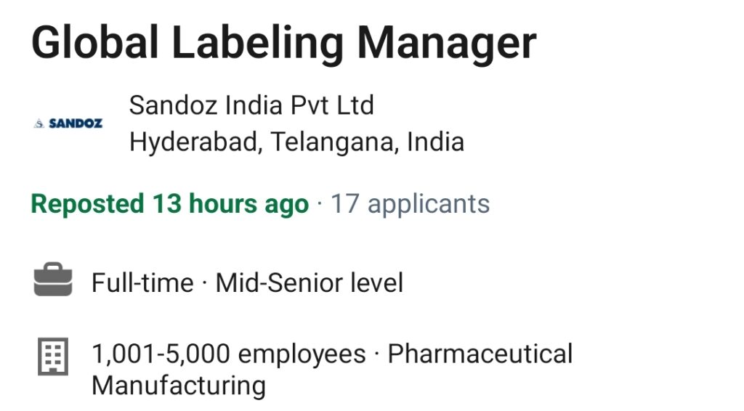Click the 1,001-5,000 employees text
The height and width of the screenshot is (411, 744).
229,354
